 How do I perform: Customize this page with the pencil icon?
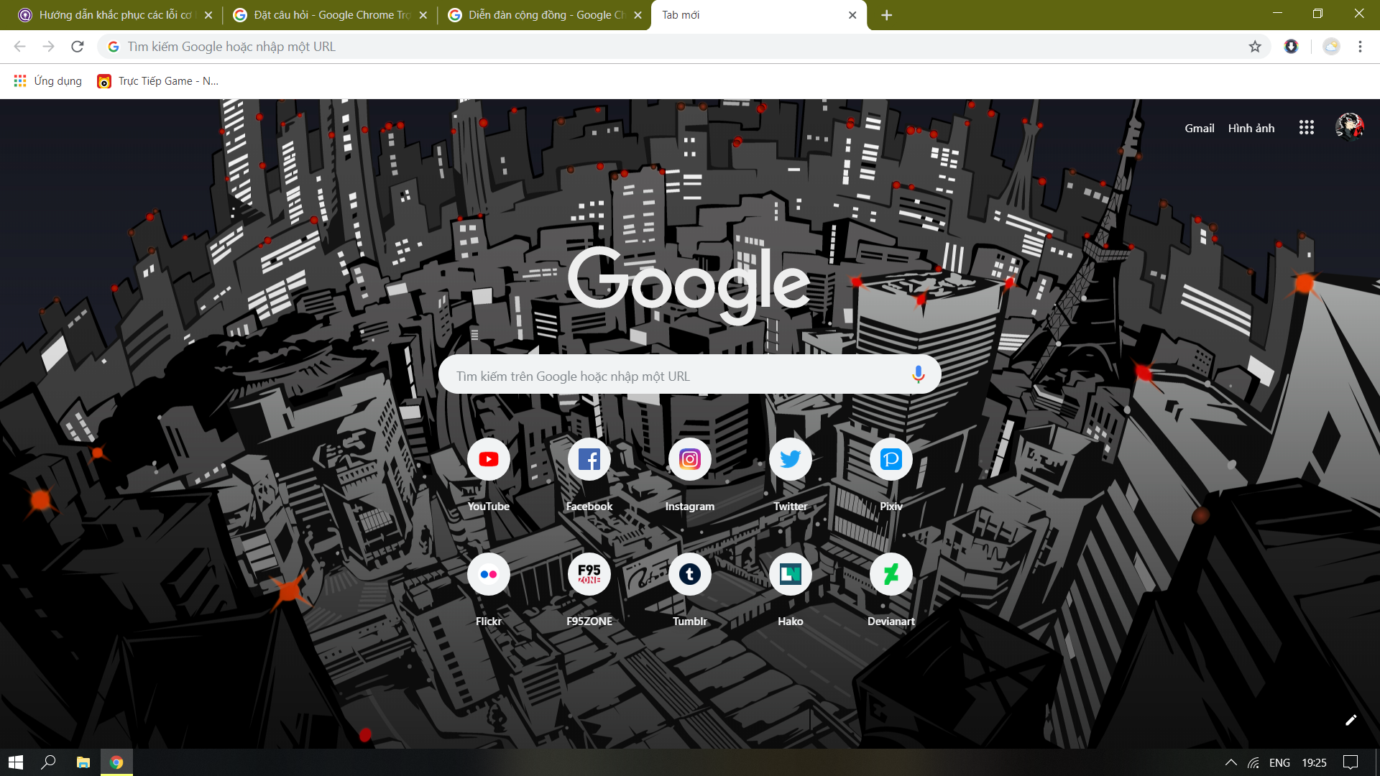pos(1351,720)
